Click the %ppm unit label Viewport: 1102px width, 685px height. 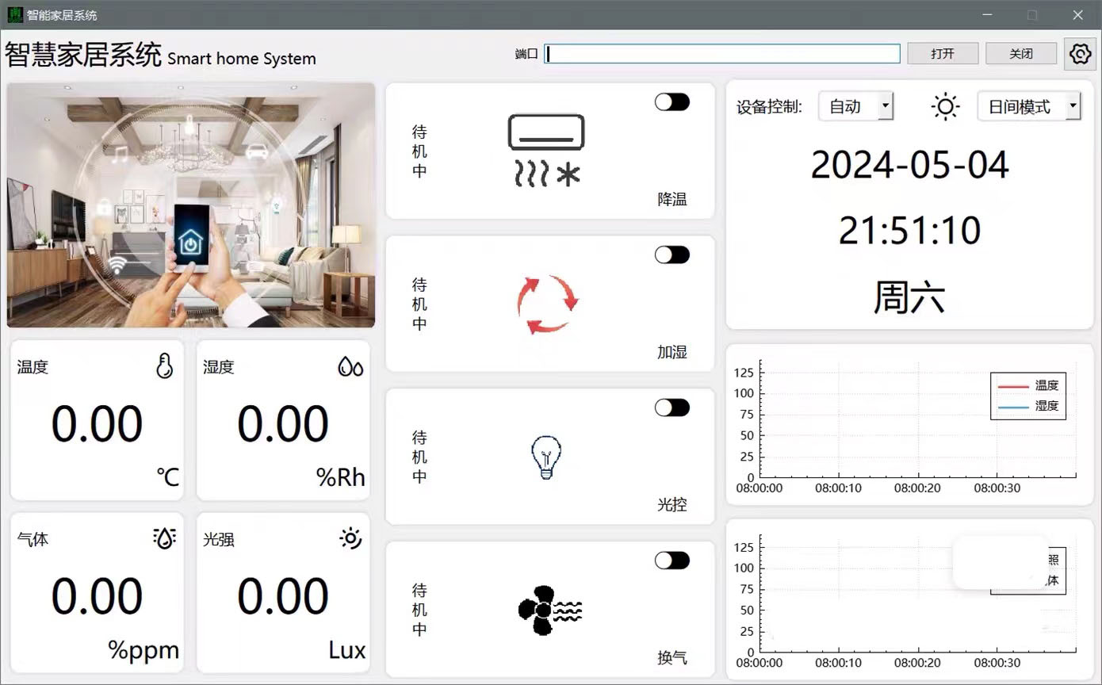pos(143,650)
